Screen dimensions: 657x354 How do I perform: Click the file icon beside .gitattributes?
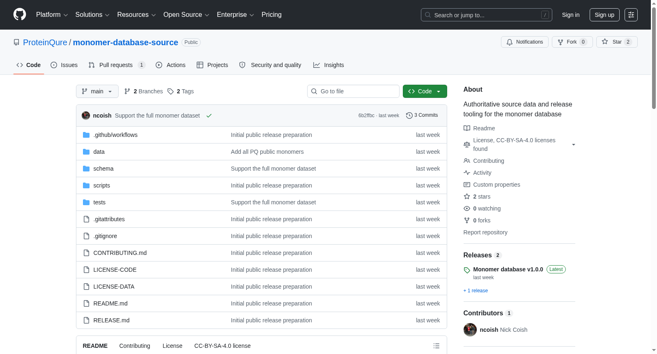click(x=86, y=219)
